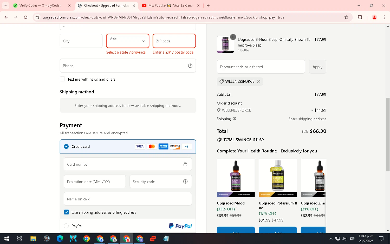
Task: Open a new browser tab
Action: (x=208, y=5)
